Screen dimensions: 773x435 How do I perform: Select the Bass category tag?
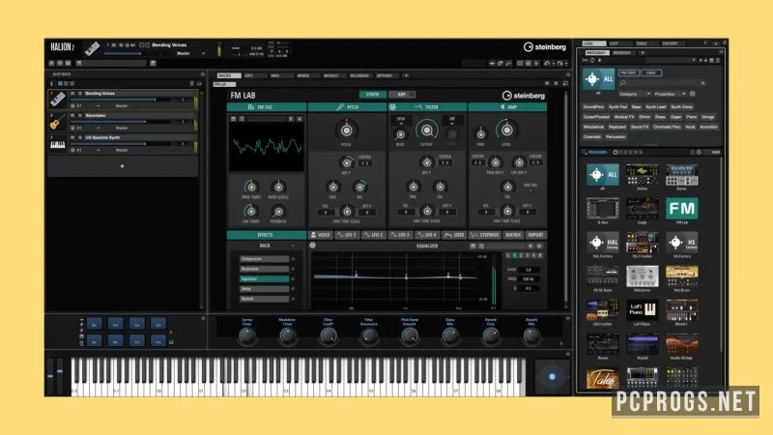(637, 106)
